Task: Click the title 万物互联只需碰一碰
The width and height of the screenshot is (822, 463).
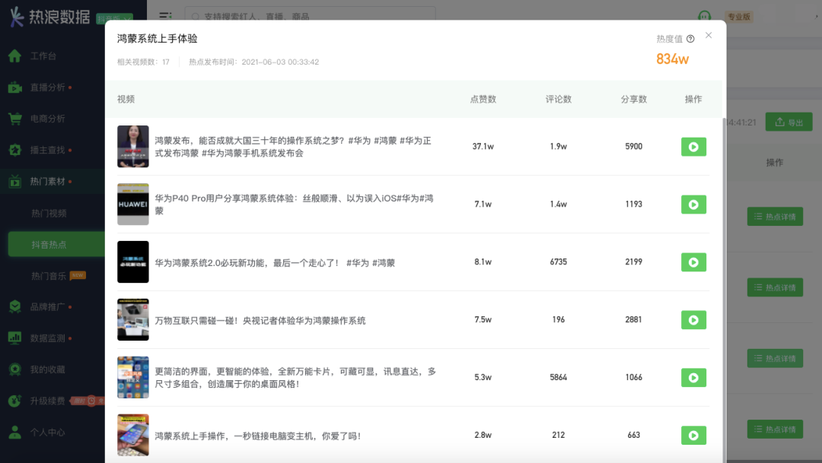Action: tap(260, 320)
